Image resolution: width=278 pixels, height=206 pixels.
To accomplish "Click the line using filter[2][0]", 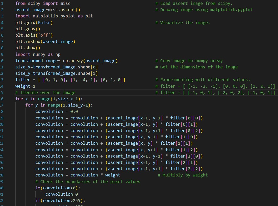I will pos(119,156).
